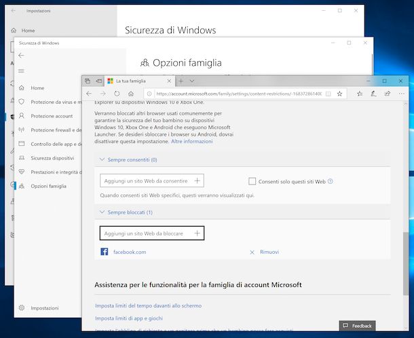Reload the page in Edge
Image resolution: width=414 pixels, height=338 pixels.
(x=117, y=94)
